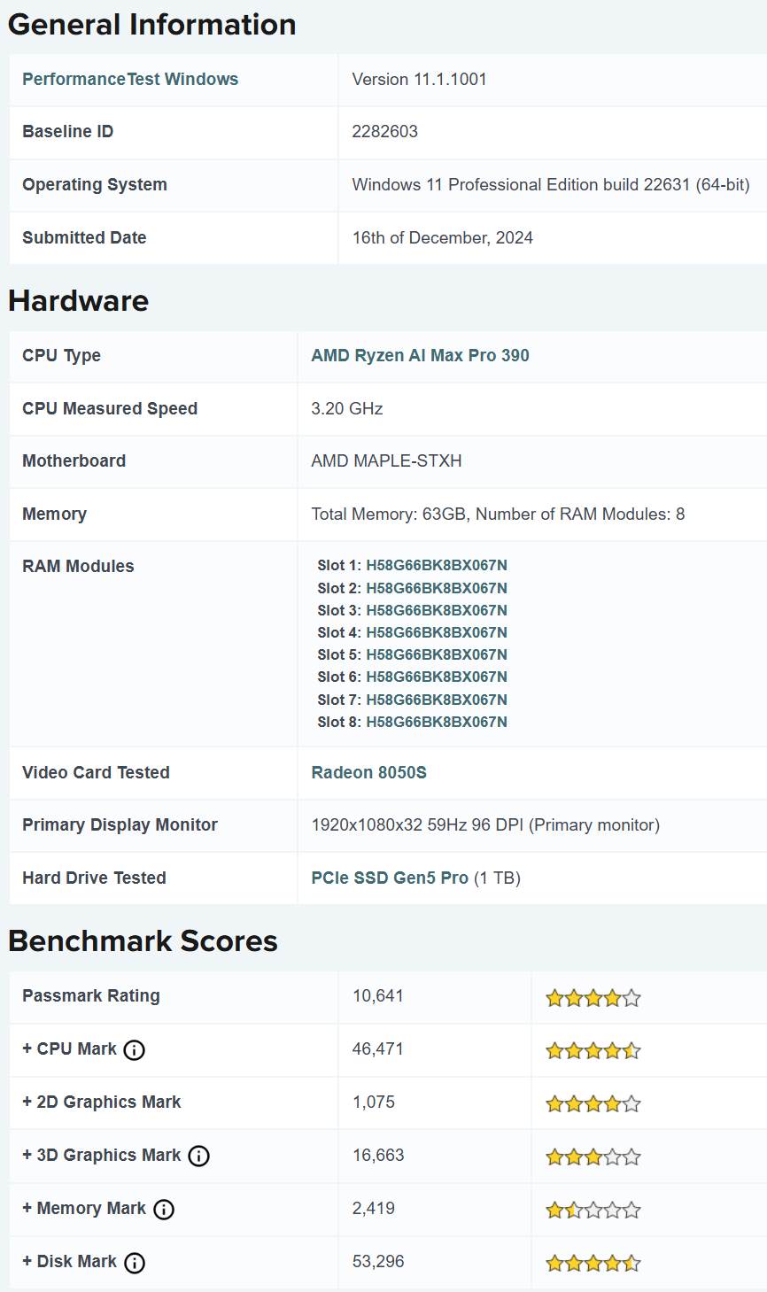Click the Slot 8 RAM module link
Image resolution: width=767 pixels, height=1292 pixels.
click(x=436, y=722)
